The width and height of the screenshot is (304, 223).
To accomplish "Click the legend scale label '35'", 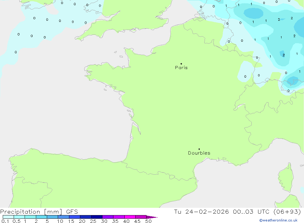I will (x=115, y=221).
